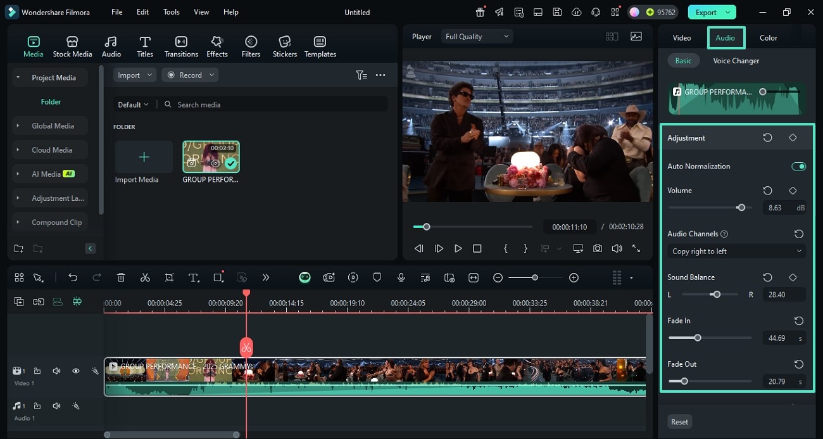Open the File menu

[x=117, y=12]
